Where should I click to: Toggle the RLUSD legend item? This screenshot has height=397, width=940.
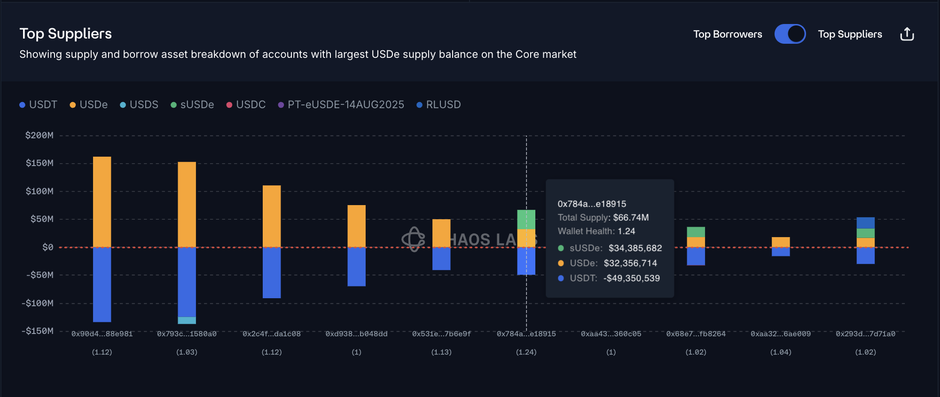coord(438,104)
